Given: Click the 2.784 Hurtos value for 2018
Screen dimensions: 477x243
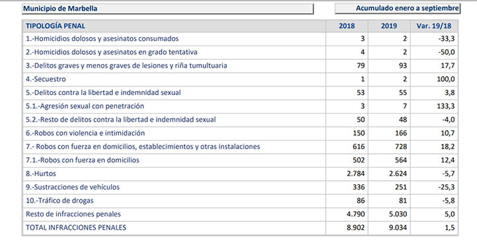Looking at the screenshot, I should tap(355, 174).
